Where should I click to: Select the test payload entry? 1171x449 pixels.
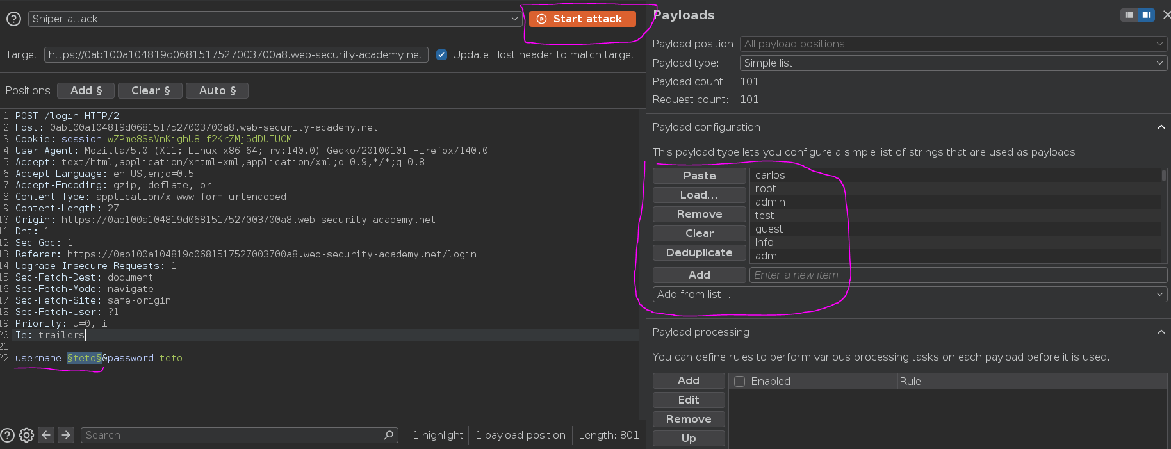click(955, 215)
